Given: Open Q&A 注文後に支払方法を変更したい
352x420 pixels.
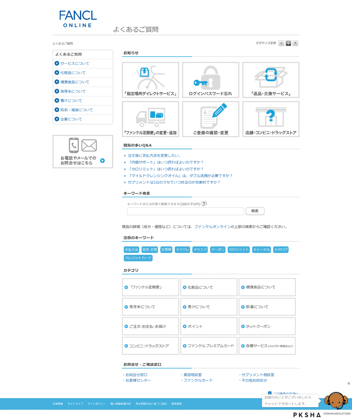Looking at the screenshot, I should click(154, 156).
